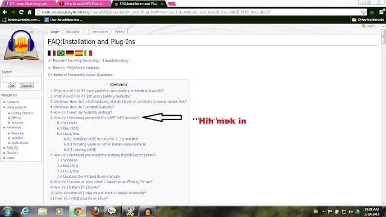Open 'How do I install VST plug-ins' link
The image size is (386, 217).
click(75, 187)
